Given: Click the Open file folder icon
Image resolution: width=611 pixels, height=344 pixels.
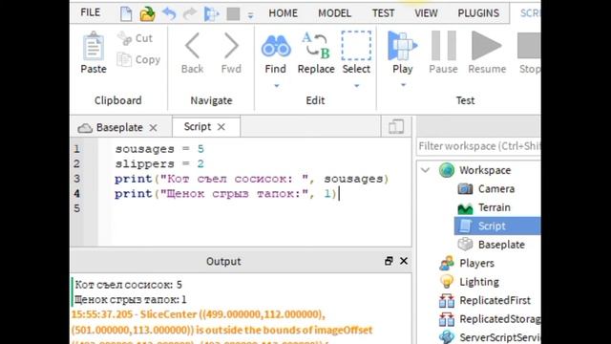Looking at the screenshot, I should (147, 14).
